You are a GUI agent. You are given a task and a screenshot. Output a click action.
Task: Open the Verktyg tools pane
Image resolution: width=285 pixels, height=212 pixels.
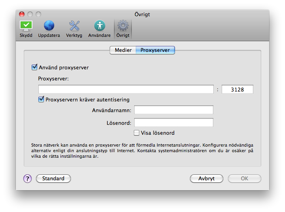coord(74,29)
